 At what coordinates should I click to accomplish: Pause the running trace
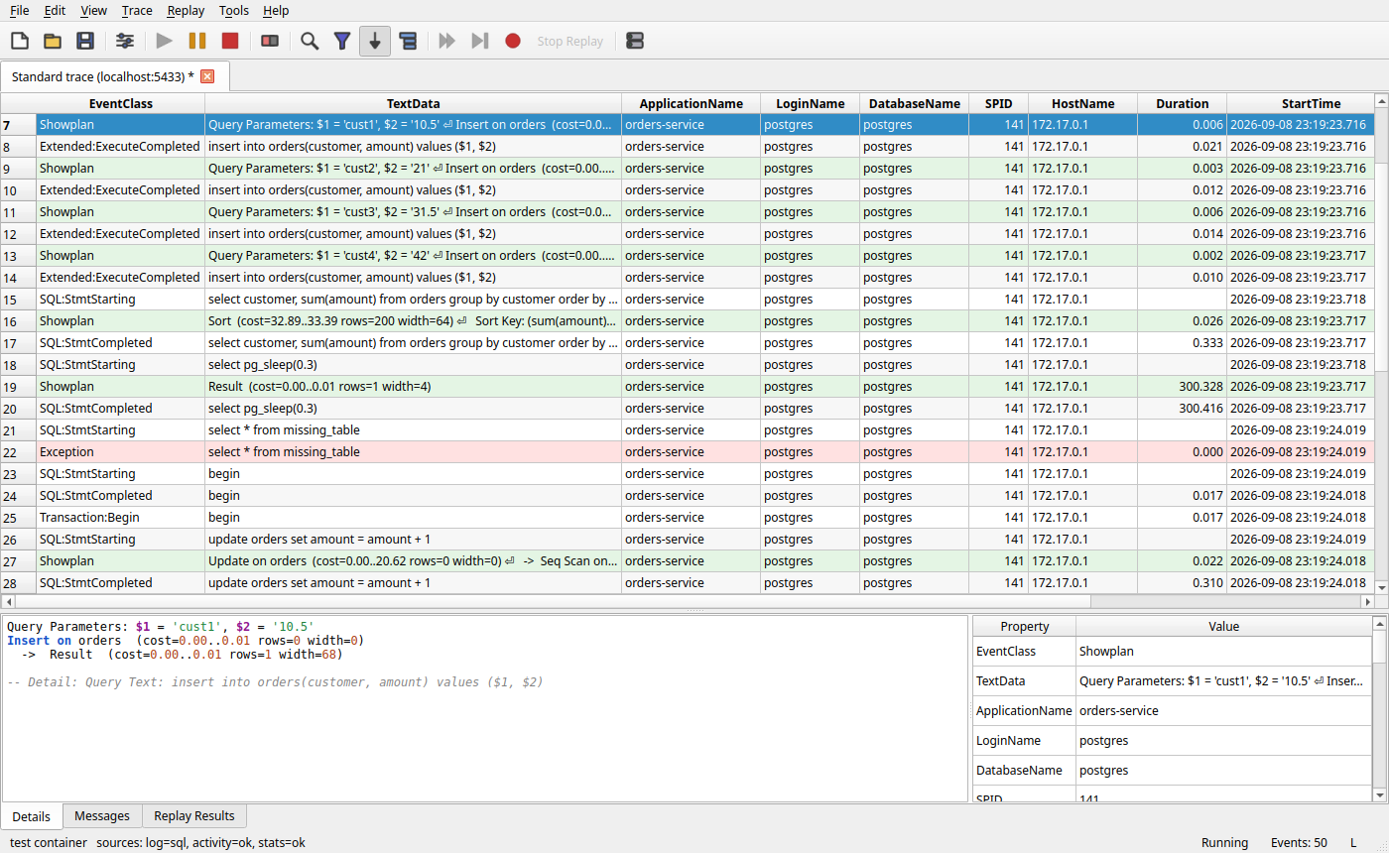197,41
